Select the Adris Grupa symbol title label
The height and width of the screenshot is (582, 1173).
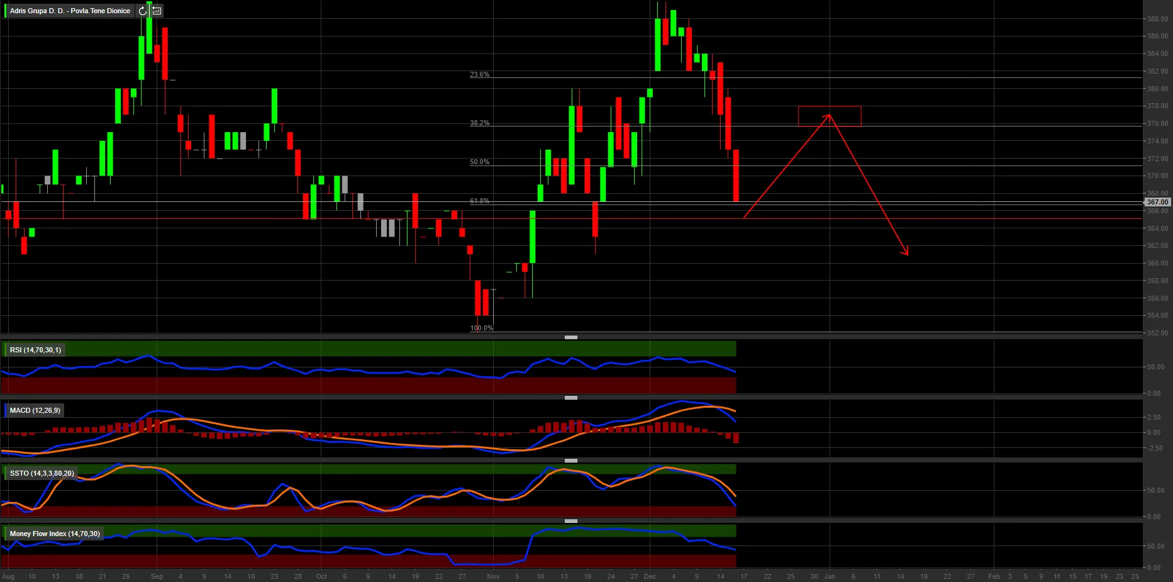click(x=70, y=11)
